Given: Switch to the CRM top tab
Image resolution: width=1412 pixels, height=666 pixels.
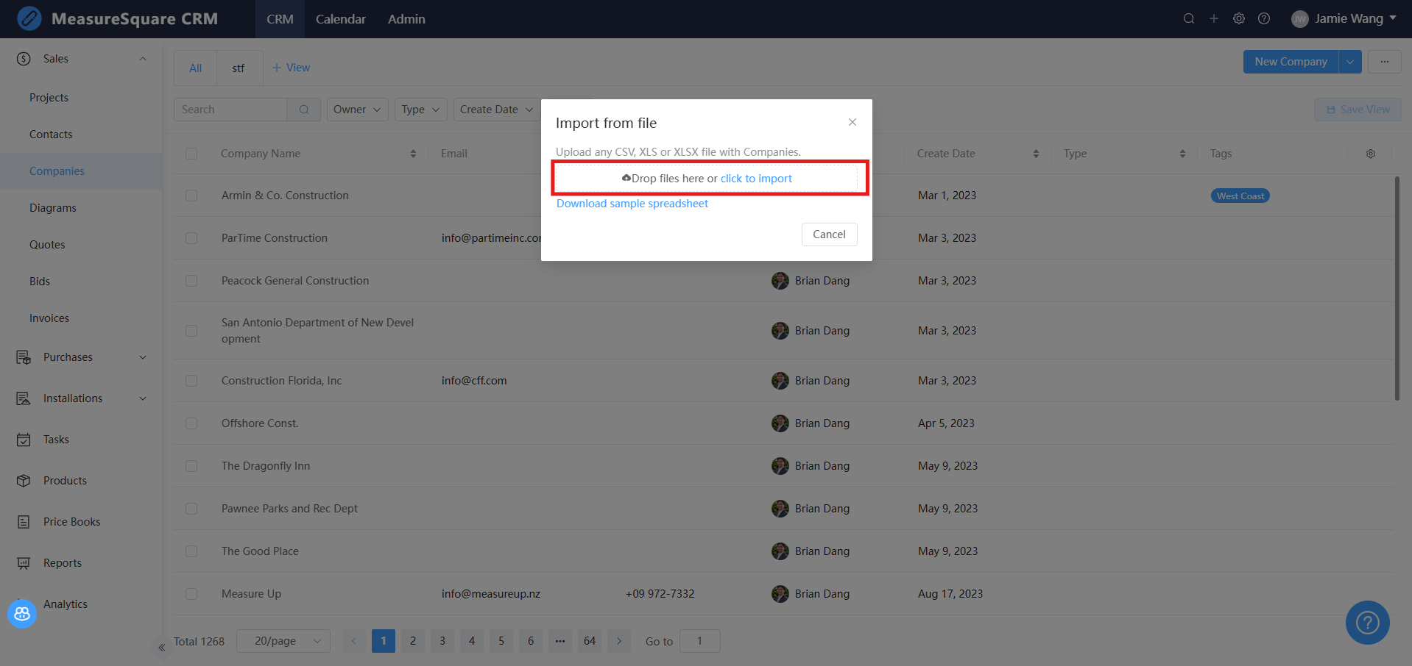Looking at the screenshot, I should (x=280, y=19).
